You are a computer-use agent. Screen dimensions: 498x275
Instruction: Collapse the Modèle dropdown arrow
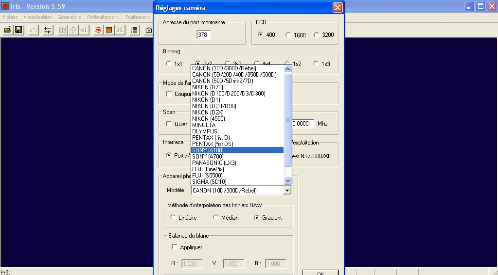[287, 191]
